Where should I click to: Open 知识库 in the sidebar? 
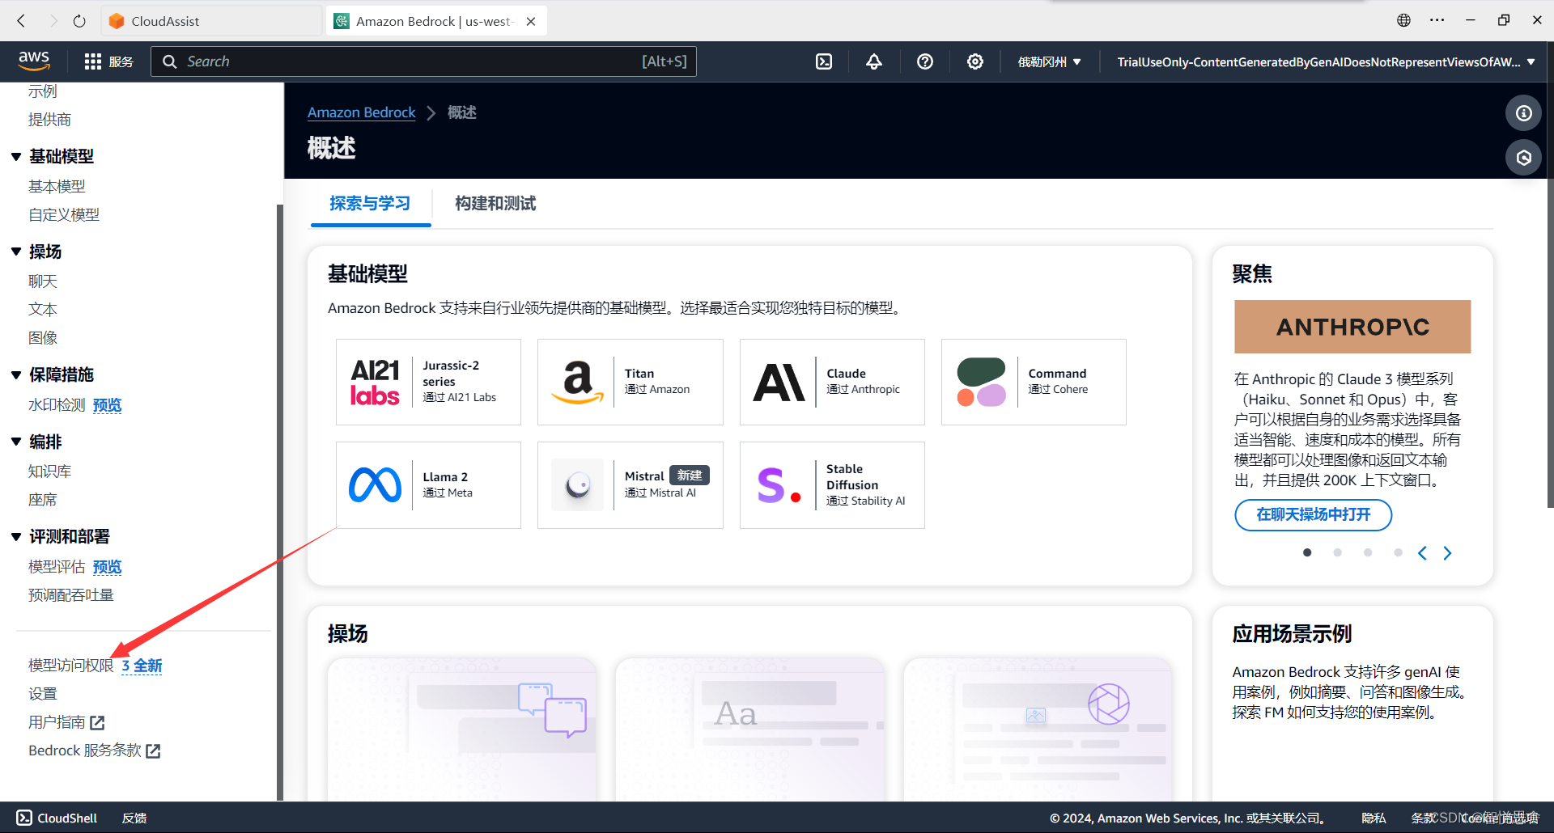(49, 471)
